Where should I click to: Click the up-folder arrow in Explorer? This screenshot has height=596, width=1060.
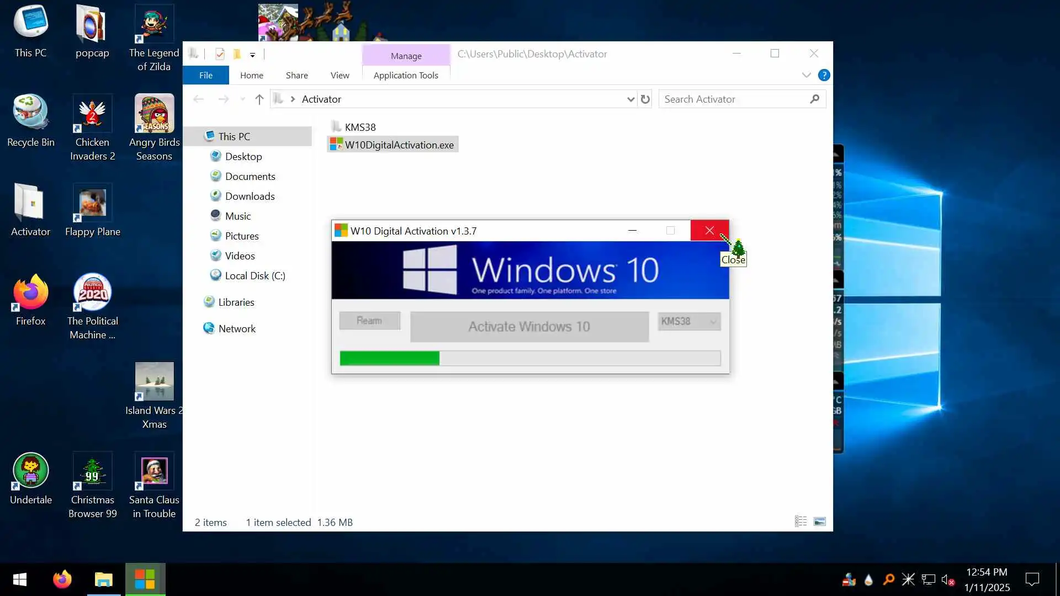tap(259, 99)
